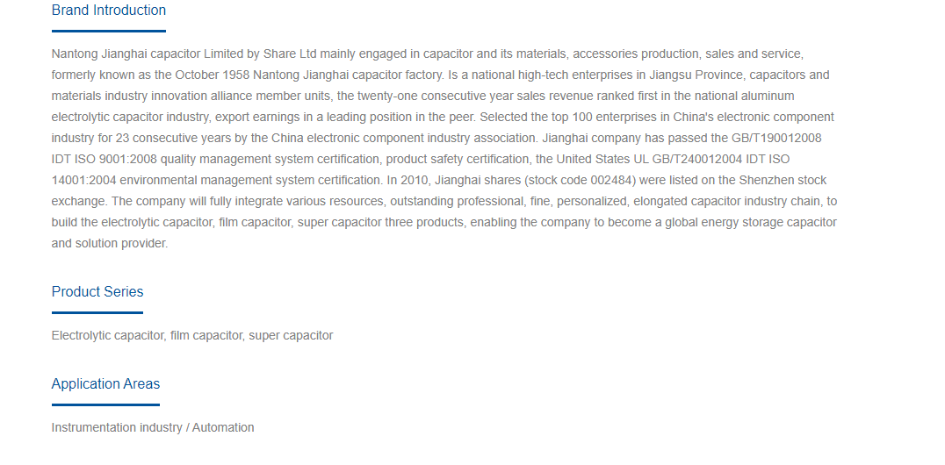Click the text 'Electrolytic capacitor, film capacitor, super capacitor'
945x465 pixels.
click(x=192, y=335)
